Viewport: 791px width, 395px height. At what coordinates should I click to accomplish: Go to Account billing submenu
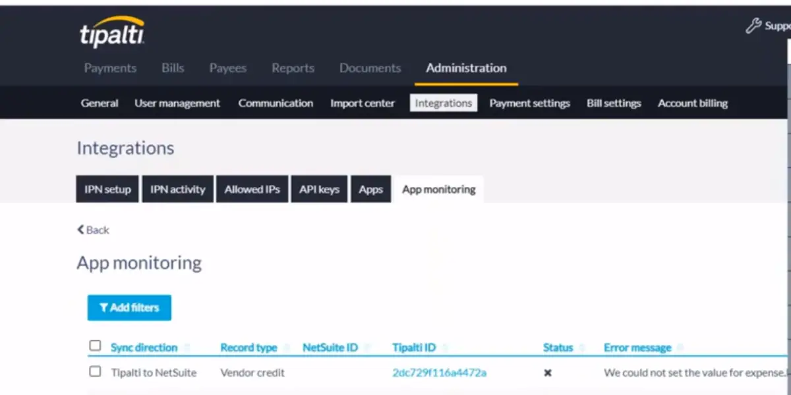point(693,103)
